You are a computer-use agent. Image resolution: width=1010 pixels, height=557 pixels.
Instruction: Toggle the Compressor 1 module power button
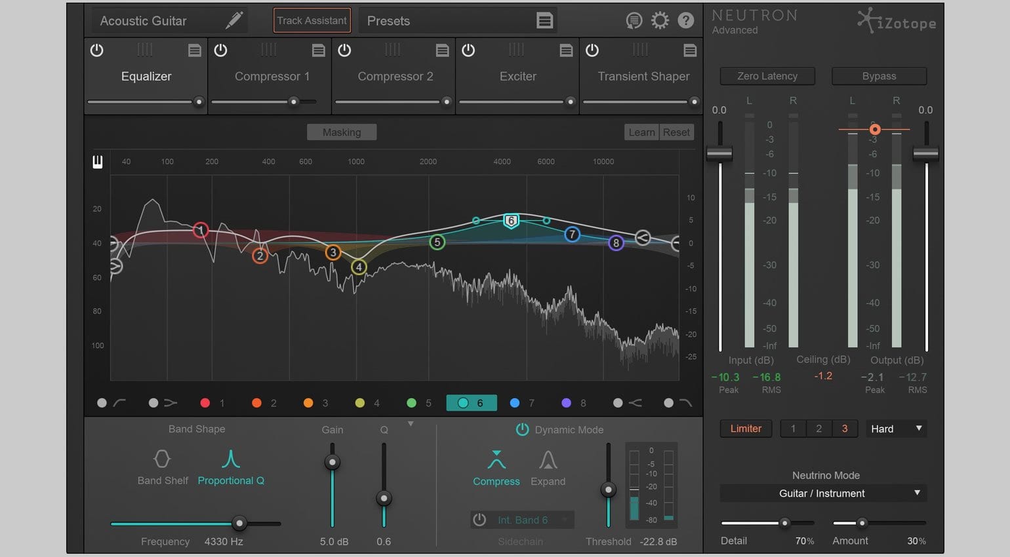pos(221,50)
